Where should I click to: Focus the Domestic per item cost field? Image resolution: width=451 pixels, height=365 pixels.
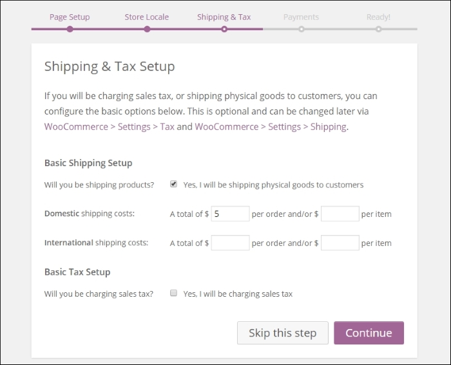[340, 214]
